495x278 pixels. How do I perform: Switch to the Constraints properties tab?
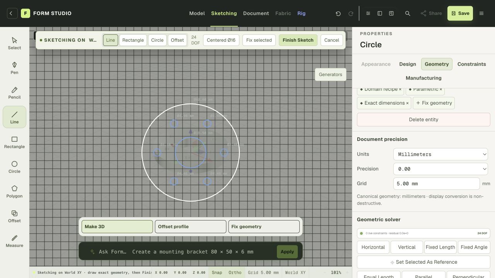click(472, 64)
